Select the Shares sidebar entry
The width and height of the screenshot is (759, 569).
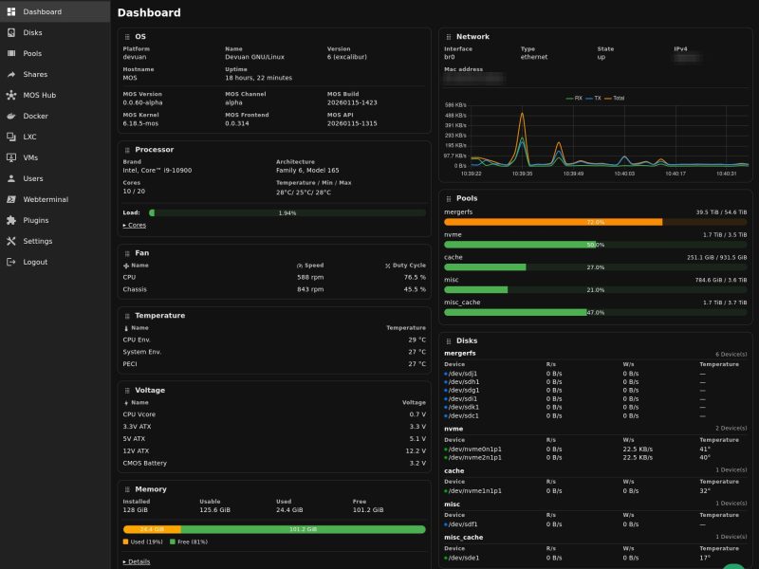(35, 74)
